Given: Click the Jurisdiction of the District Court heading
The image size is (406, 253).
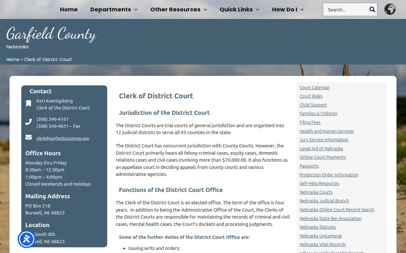Looking at the screenshot, I should (164, 113).
